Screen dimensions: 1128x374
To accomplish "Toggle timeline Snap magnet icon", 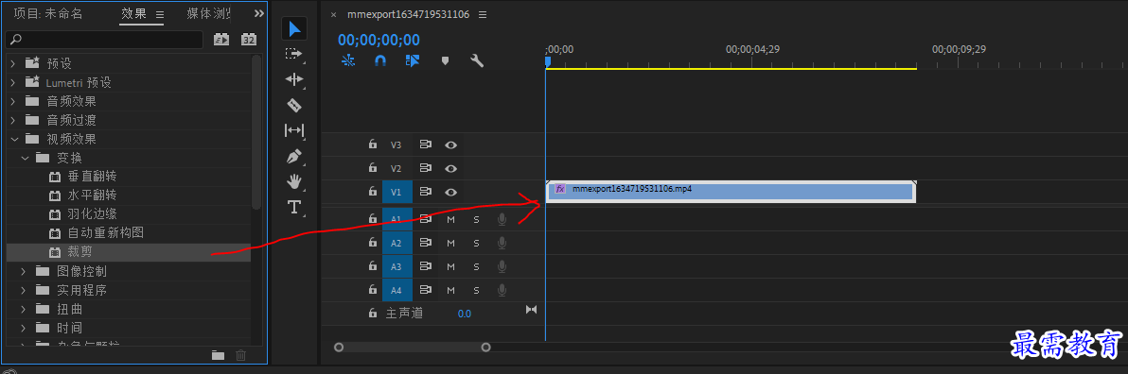I will point(380,61).
